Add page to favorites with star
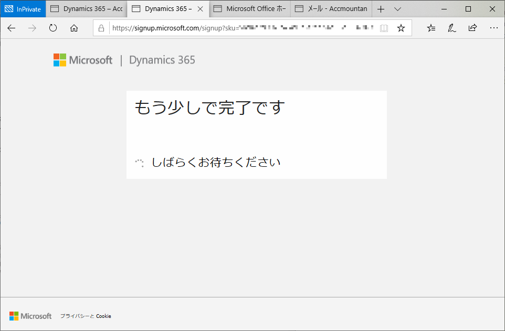 point(401,28)
